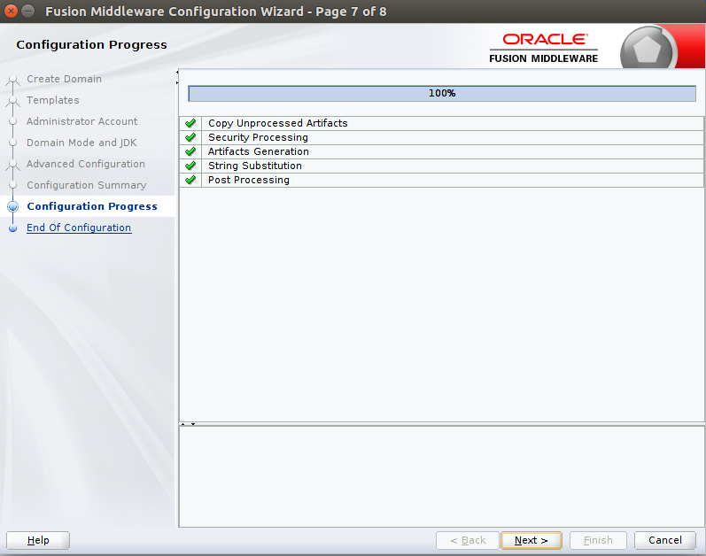Click the Next button

[531, 540]
